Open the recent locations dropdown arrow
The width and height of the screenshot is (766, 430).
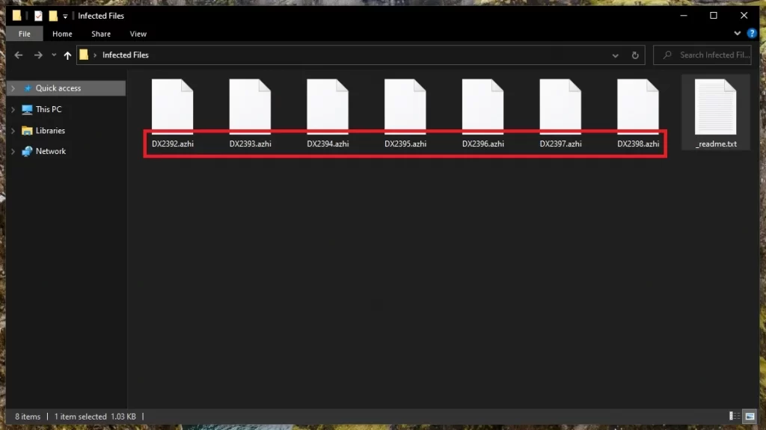click(54, 55)
